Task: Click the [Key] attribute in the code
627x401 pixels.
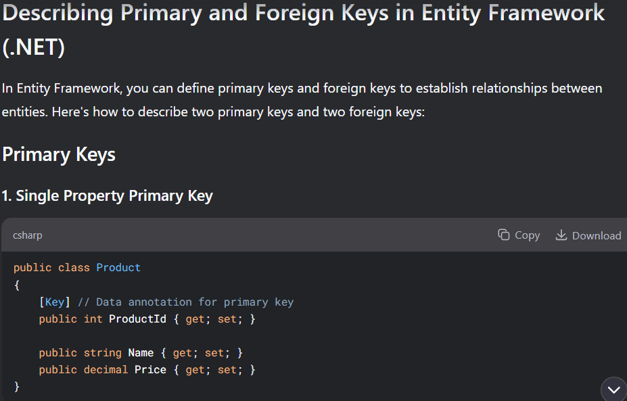Action: [x=55, y=302]
